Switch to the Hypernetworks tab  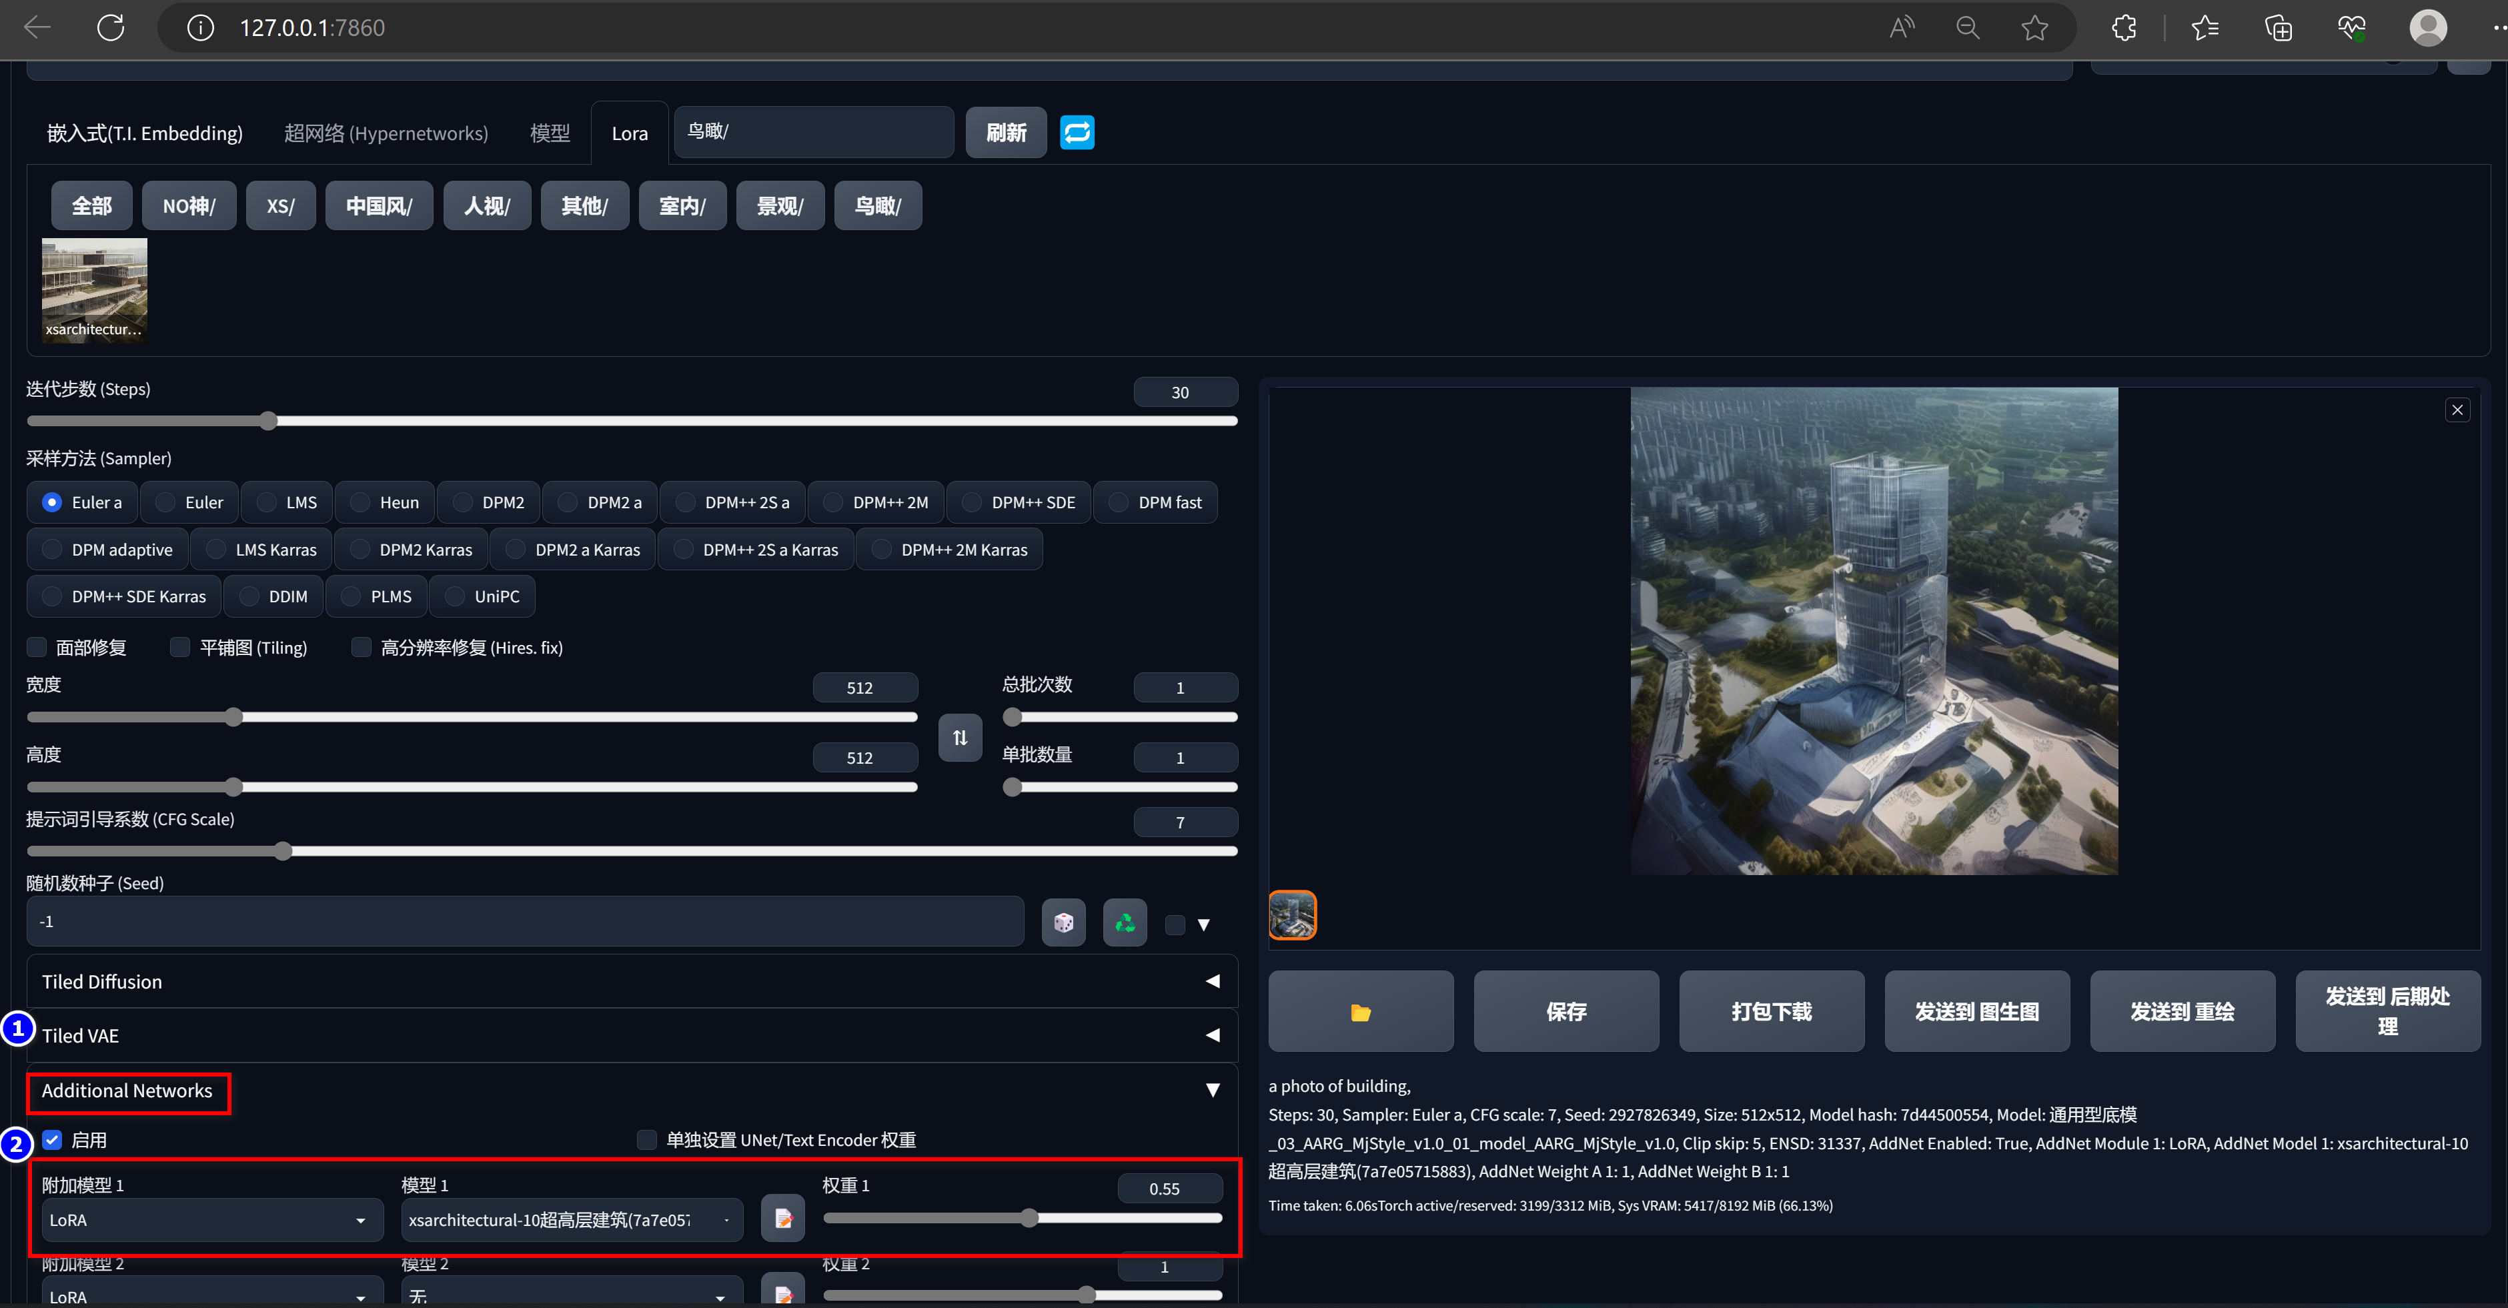pyautogui.click(x=386, y=133)
